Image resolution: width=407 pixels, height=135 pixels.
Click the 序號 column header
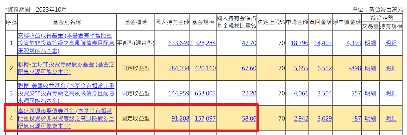[x=11, y=22]
